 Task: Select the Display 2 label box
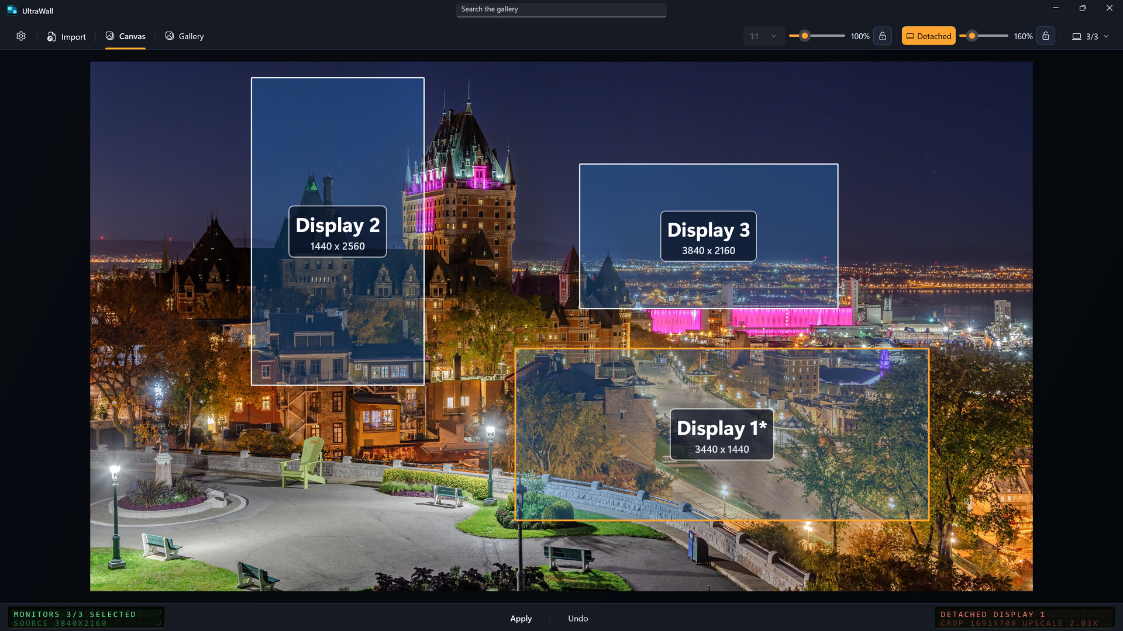point(337,231)
